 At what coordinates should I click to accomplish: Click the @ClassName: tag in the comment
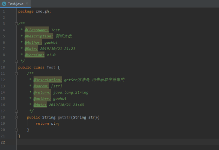(37, 30)
